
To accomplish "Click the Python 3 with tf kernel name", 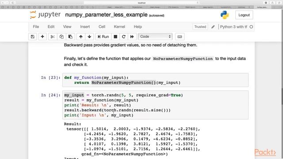I will pos(233,27).
